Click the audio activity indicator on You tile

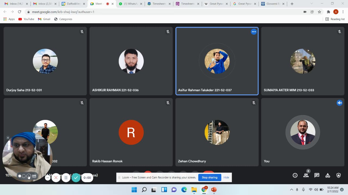(340, 103)
